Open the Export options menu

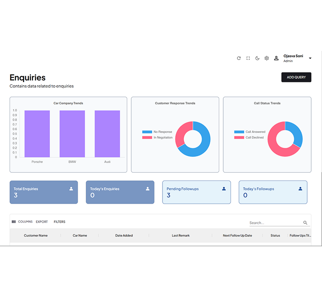coord(42,222)
